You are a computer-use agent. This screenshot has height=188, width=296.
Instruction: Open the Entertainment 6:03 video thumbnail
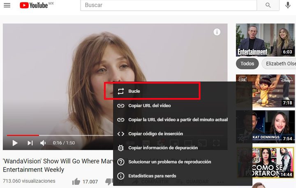[x=265, y=40]
